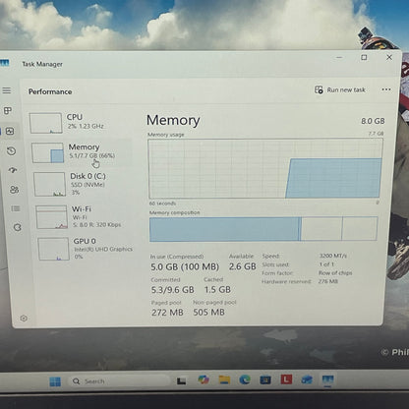409x409 pixels.
Task: Select CPU in the performance list
Action: pos(79,122)
